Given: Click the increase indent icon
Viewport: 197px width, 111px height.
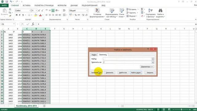Looking at the screenshot, I should tap(60, 15).
